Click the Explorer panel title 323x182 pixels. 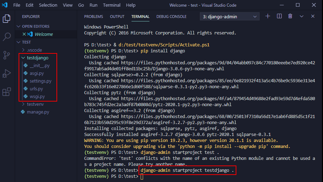coord(31,17)
